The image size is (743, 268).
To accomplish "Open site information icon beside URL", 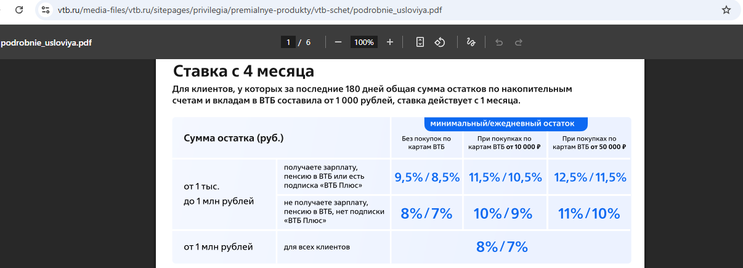I will pos(46,10).
